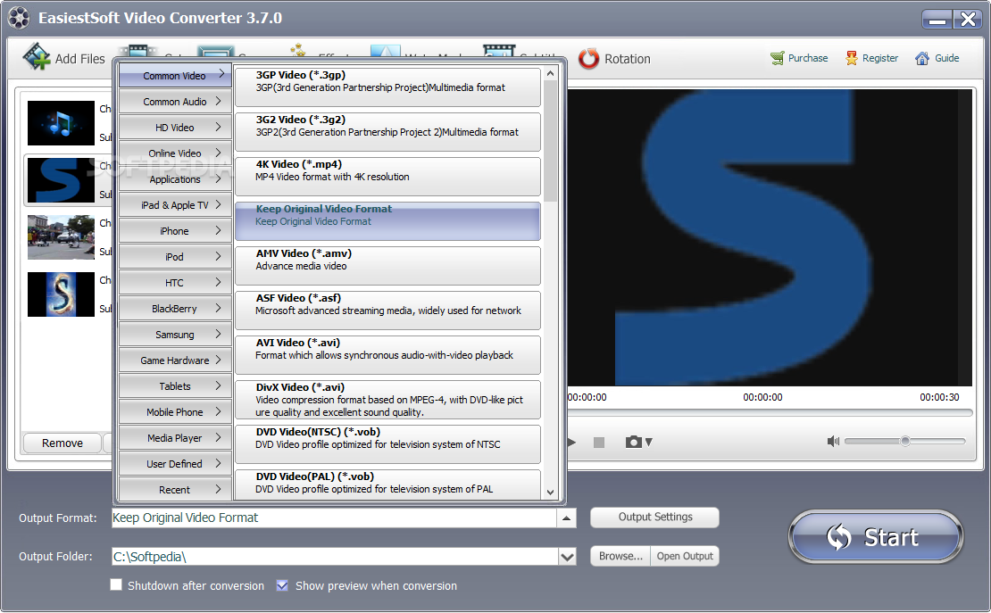Select the blue S logo file thumbnail
This screenshot has width=991, height=613.
pyautogui.click(x=61, y=180)
